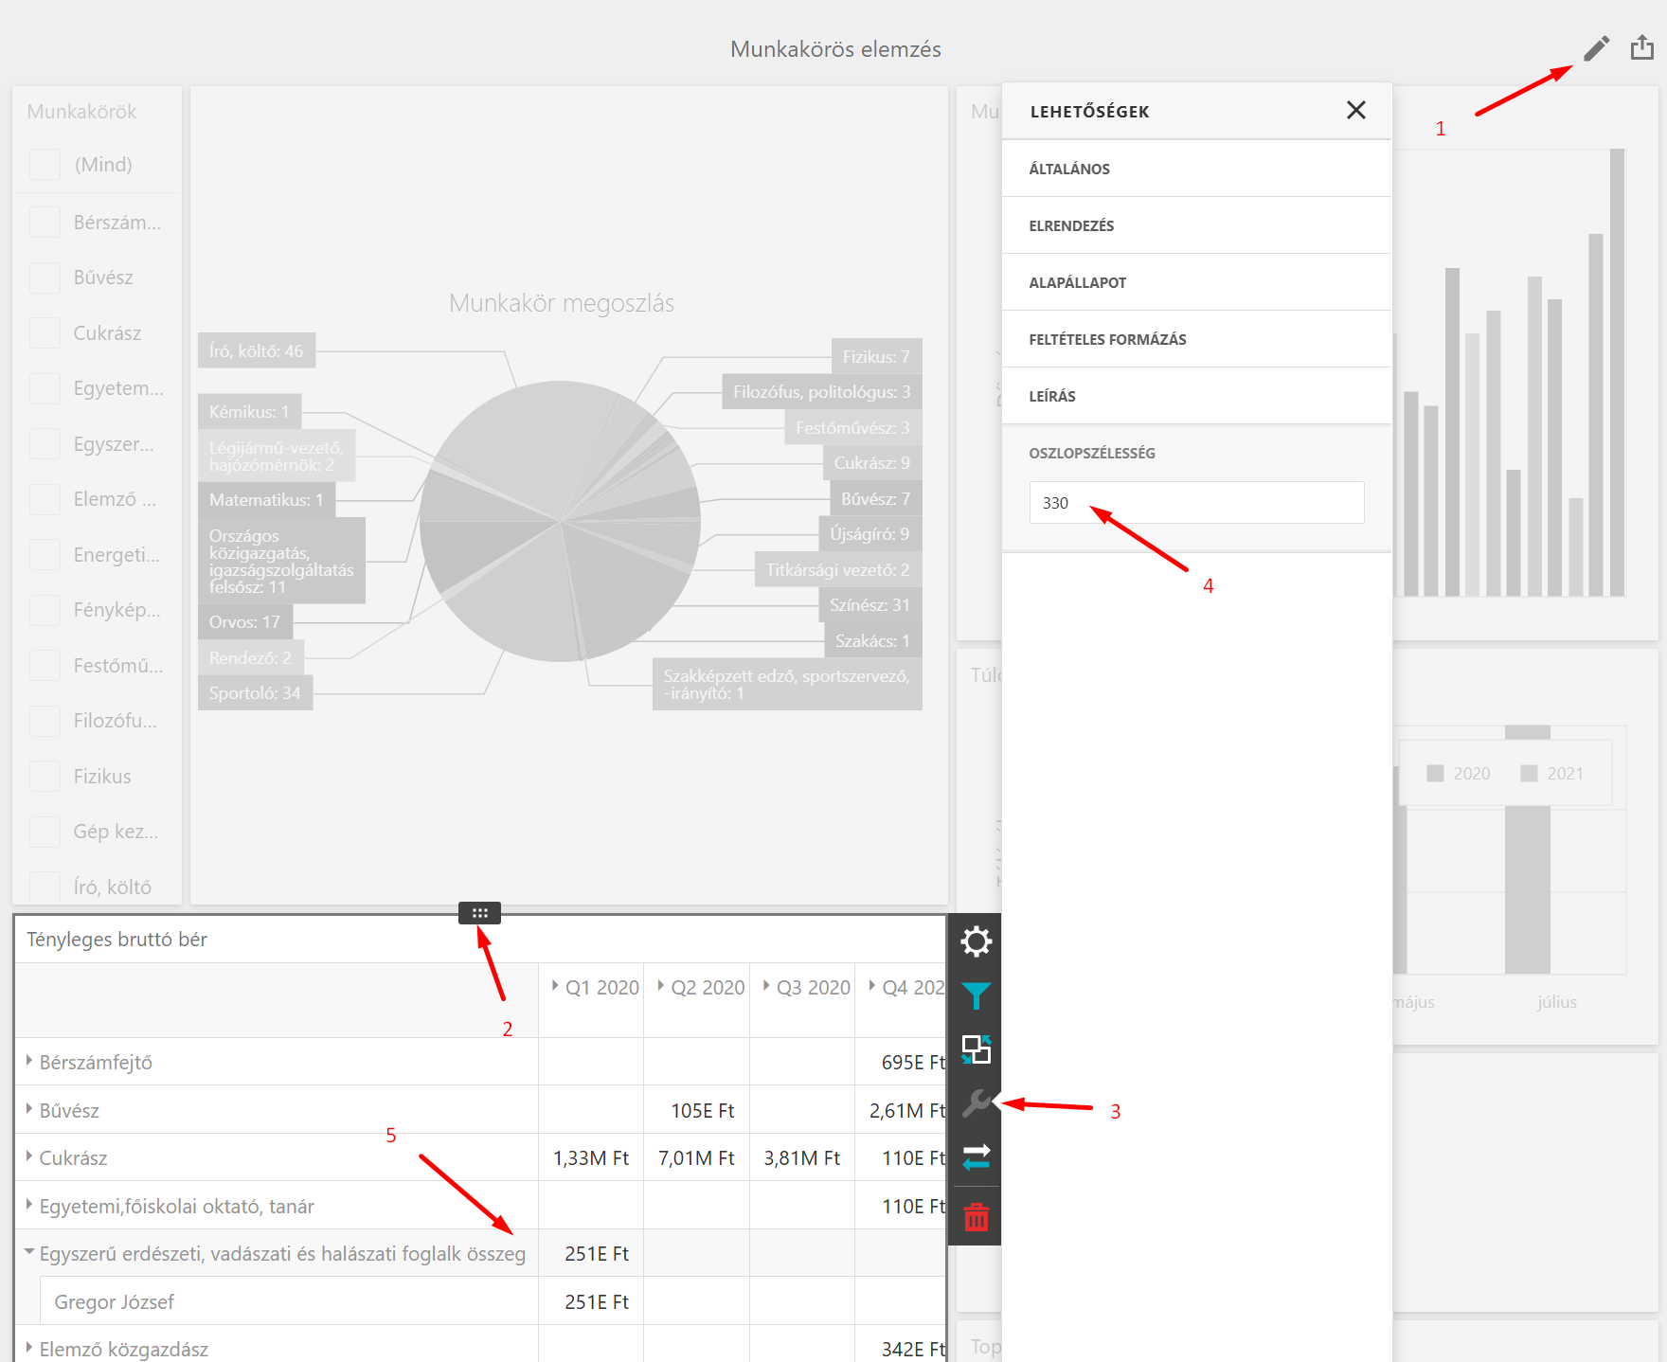Viewport: 1667px width, 1362px height.
Task: Select the wrench options icon
Action: (976, 1103)
